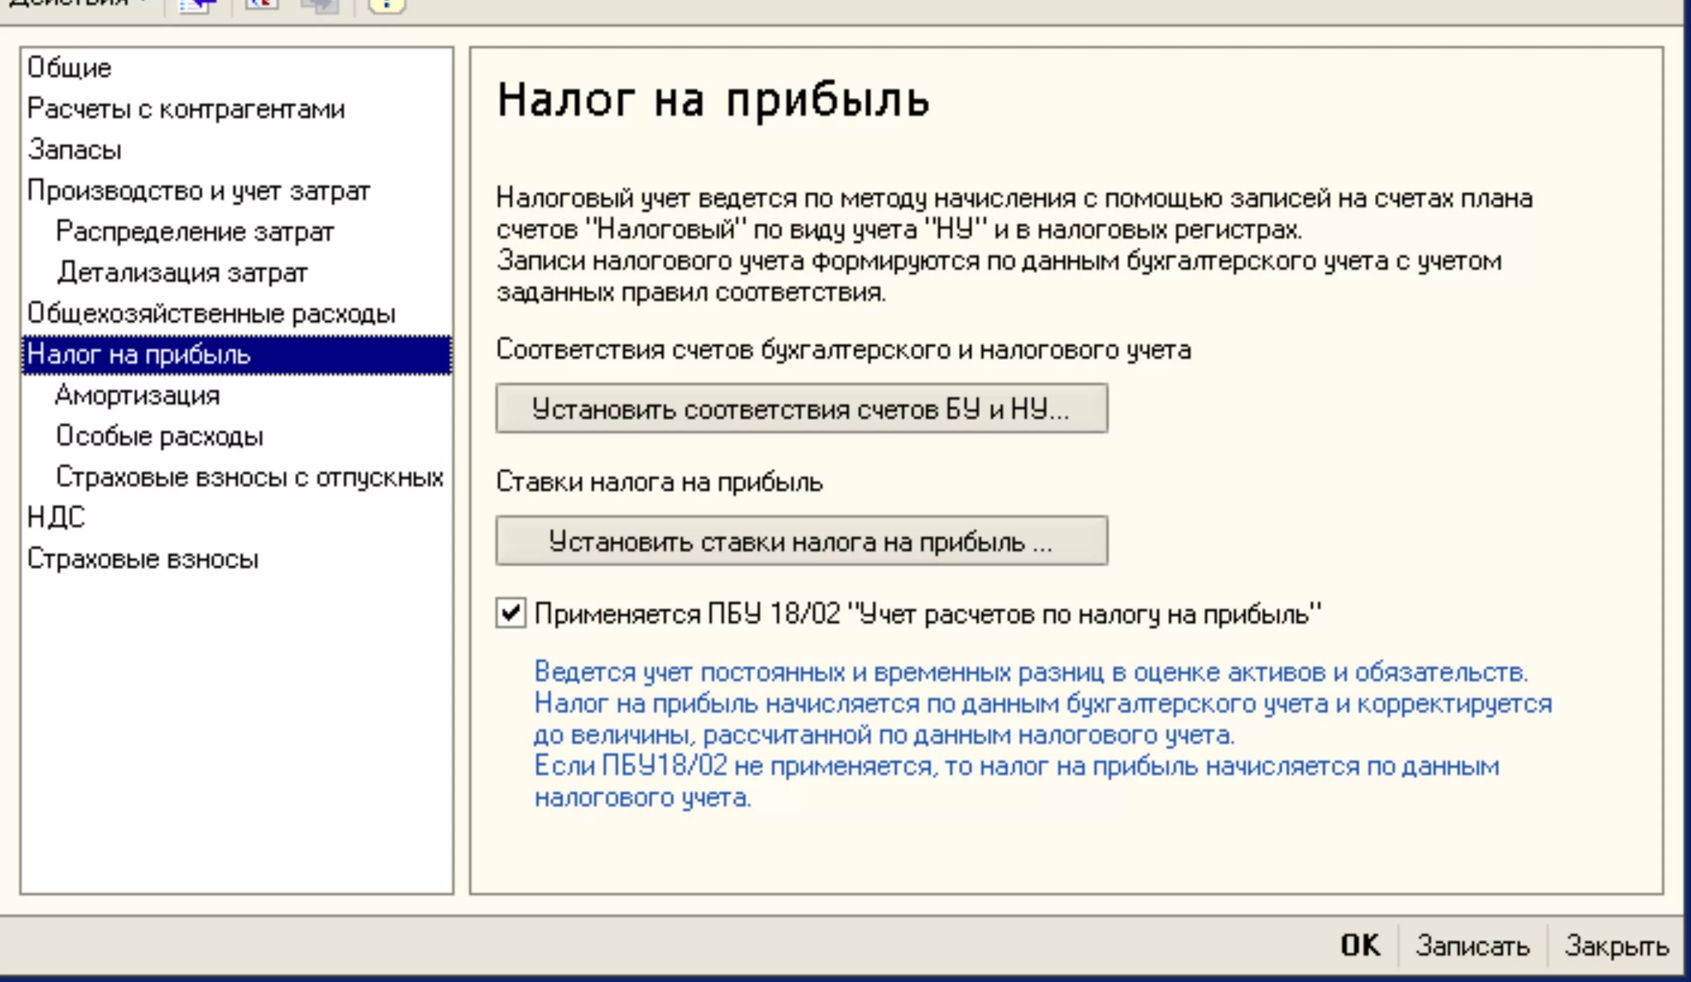Select Общие section in the list
Viewport: 1691px width, 982px height.
point(70,68)
